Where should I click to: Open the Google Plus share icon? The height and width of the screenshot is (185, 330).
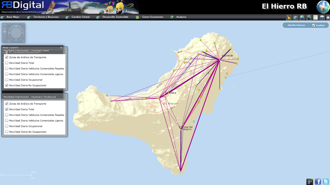tap(310, 181)
